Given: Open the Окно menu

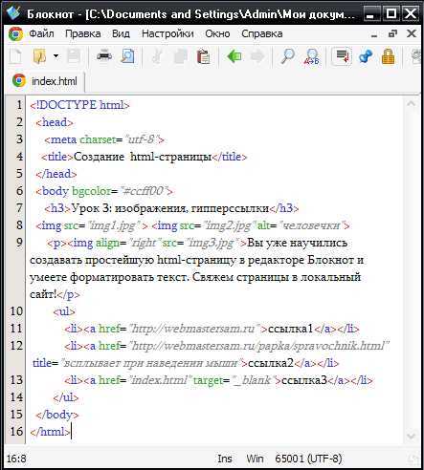Looking at the screenshot, I should 217,33.
